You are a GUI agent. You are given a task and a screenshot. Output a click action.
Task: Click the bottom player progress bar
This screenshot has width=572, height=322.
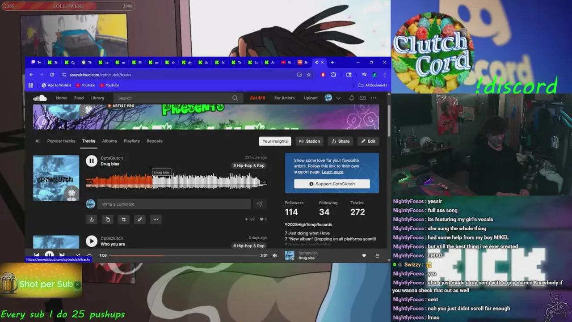click(184, 255)
